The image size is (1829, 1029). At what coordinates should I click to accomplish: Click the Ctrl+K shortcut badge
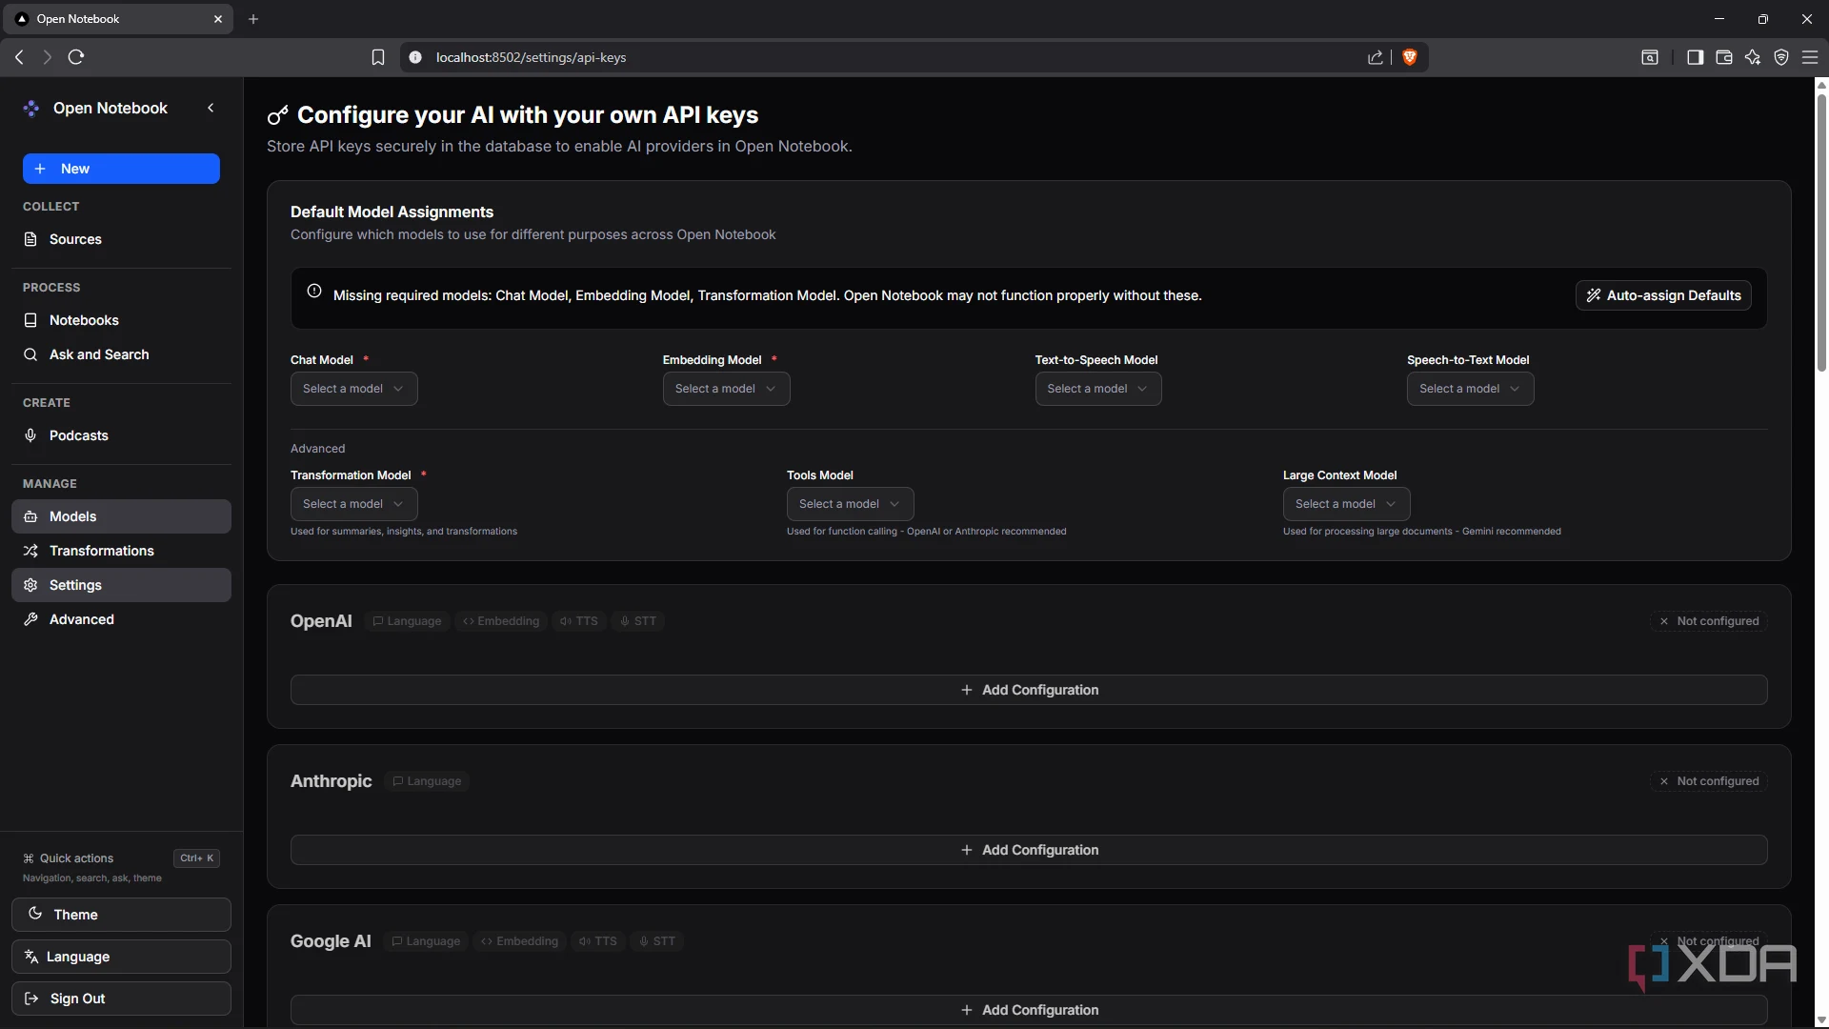[197, 858]
